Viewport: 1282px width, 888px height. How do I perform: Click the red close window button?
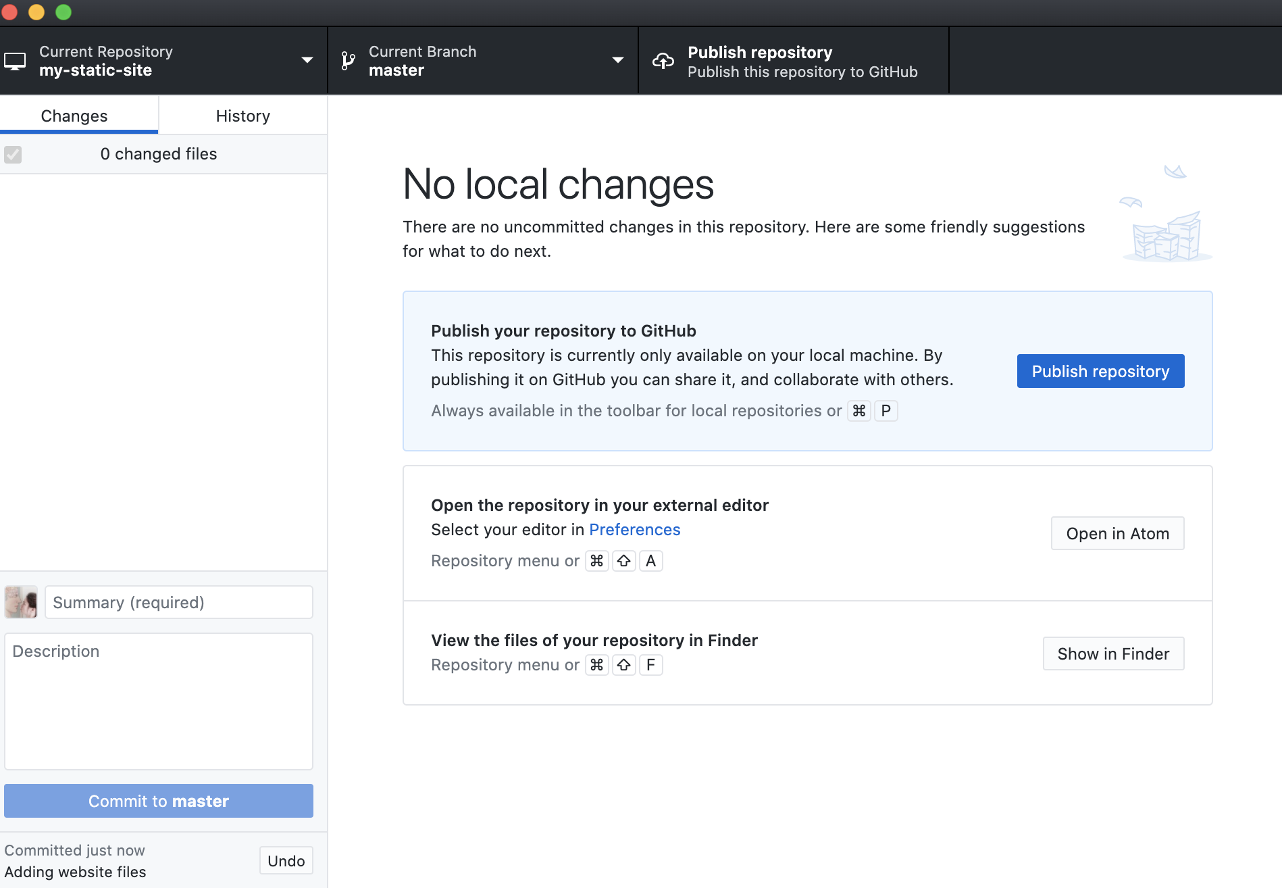click(x=9, y=11)
